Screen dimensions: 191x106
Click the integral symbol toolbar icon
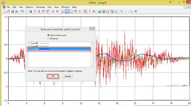coord(90,11)
